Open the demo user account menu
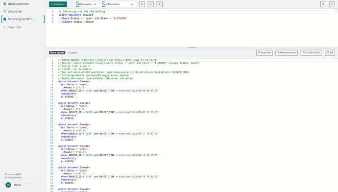This screenshot has height=192, width=338. tap(23, 185)
